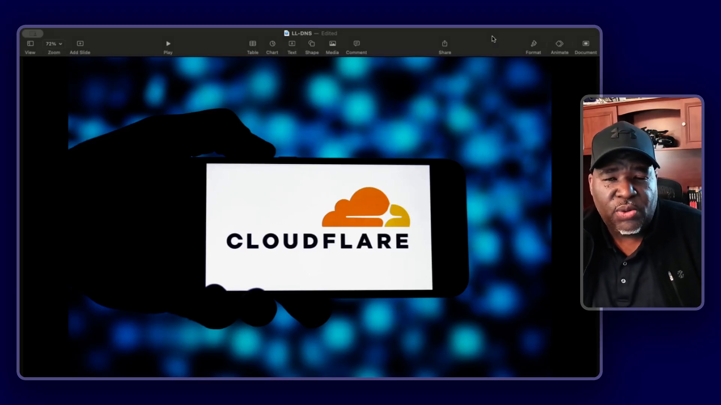
Task: Click the Edited status label
Action: 329,33
